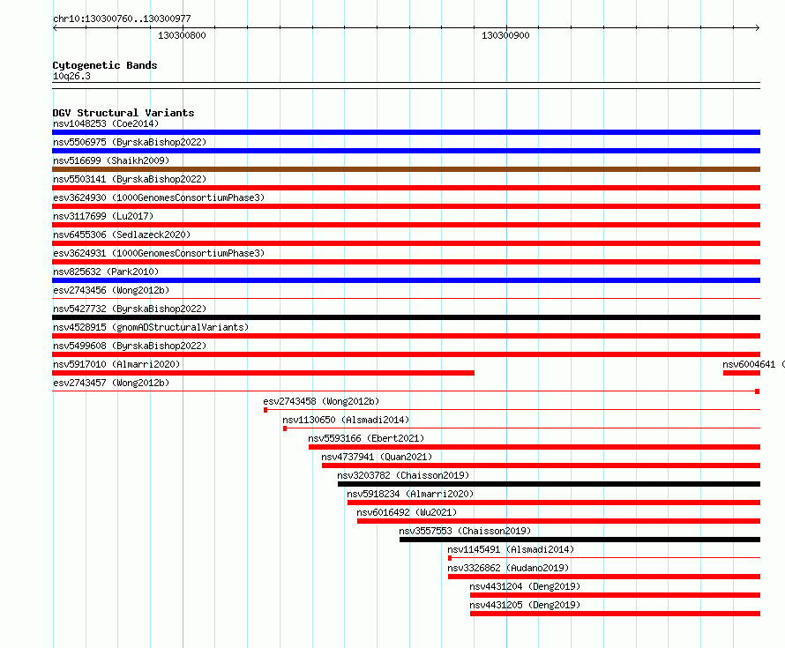
Task: Click the left arrowhead of the ruler
Action: (55, 28)
